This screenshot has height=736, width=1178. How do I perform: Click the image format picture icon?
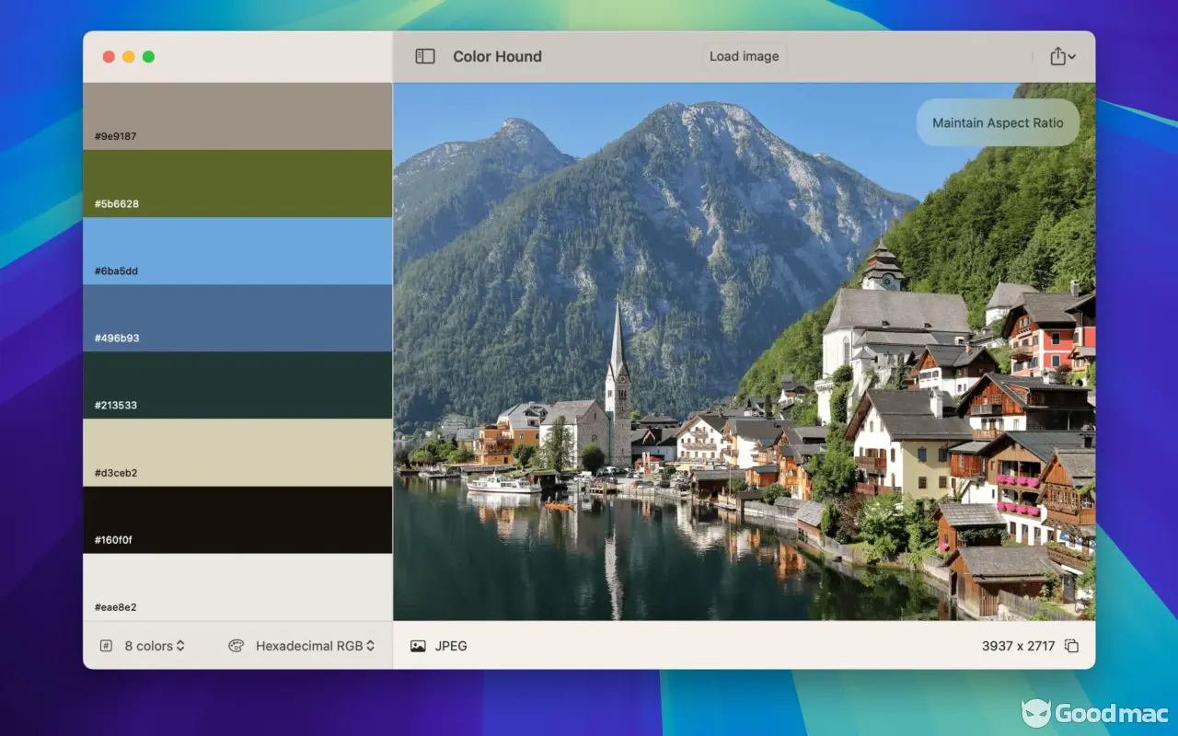click(x=418, y=646)
